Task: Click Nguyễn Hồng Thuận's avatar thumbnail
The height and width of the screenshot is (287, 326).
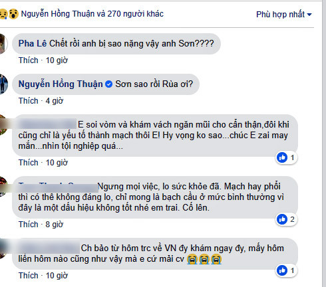Action: (x=3, y=84)
